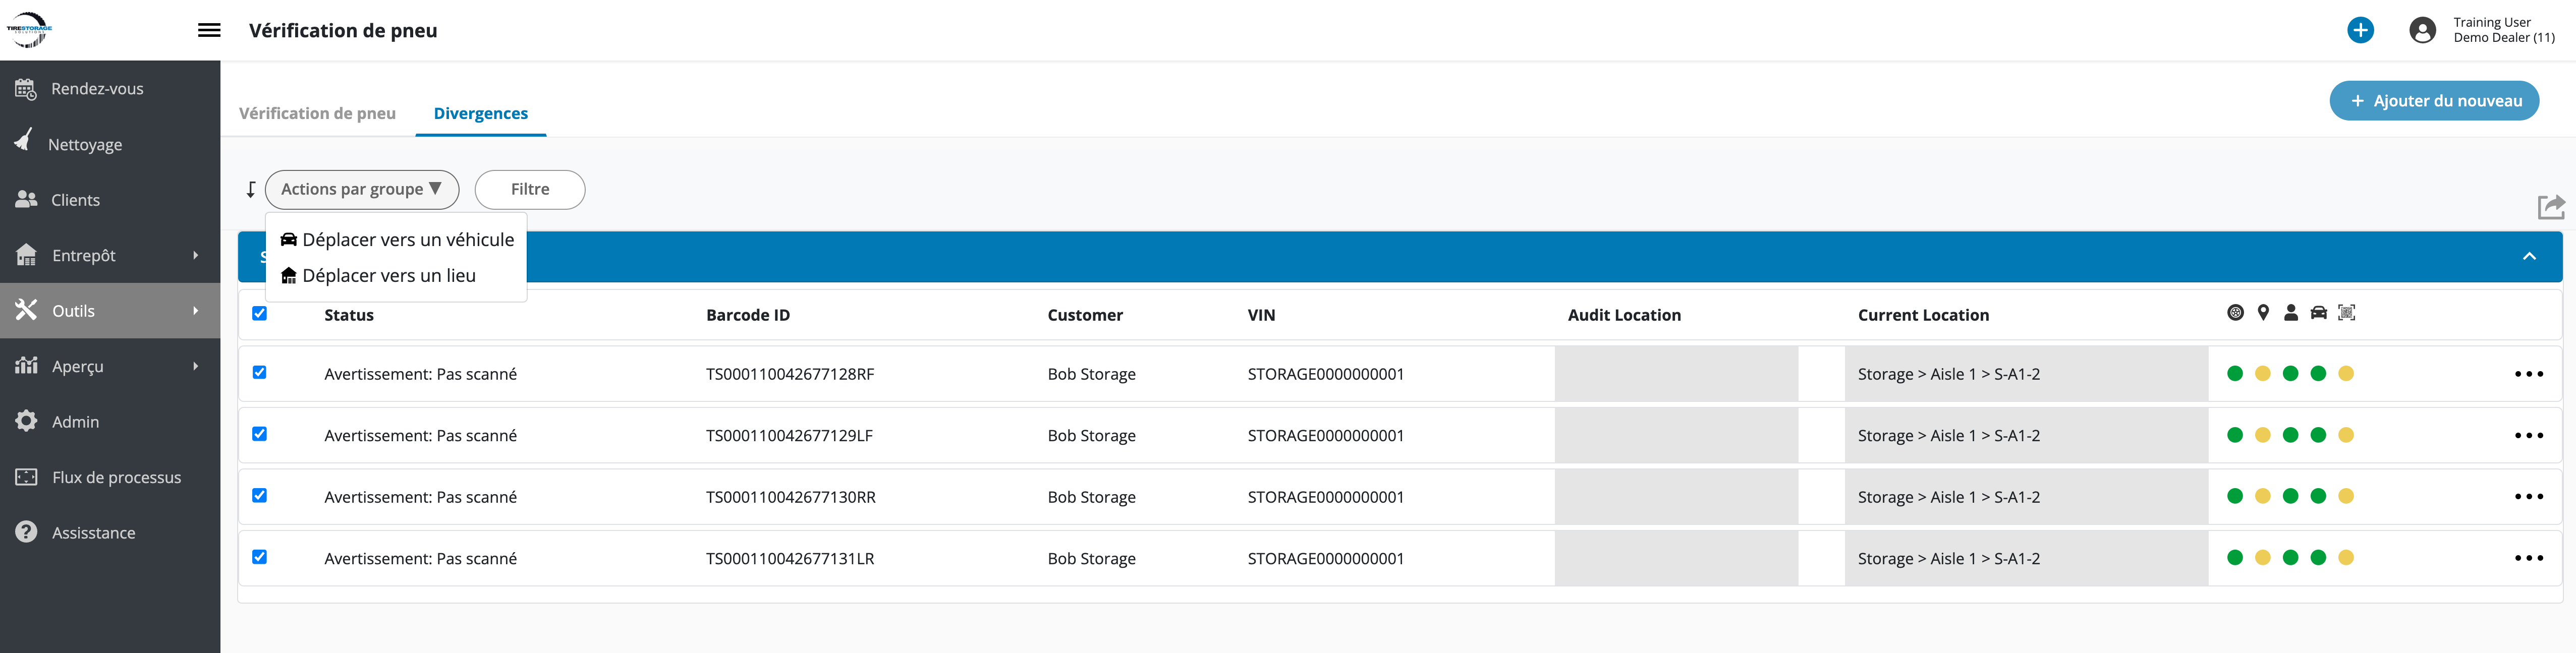
Task: Collapse the blue section with chevron
Action: pyautogui.click(x=2529, y=256)
